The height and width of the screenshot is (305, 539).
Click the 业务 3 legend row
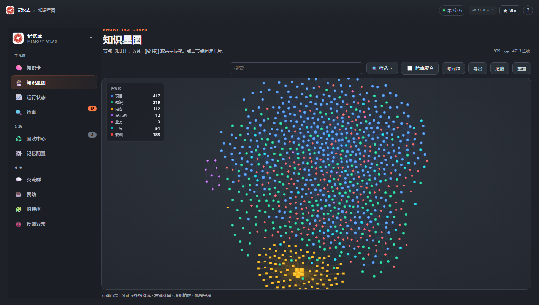[135, 122]
